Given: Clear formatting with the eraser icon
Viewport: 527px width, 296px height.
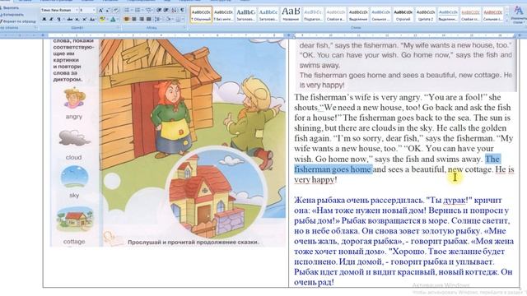Looking at the screenshot, I should pyautogui.click(x=116, y=11).
